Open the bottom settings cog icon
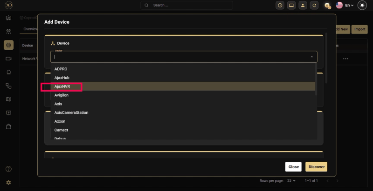The image size is (373, 191). click(x=8, y=183)
